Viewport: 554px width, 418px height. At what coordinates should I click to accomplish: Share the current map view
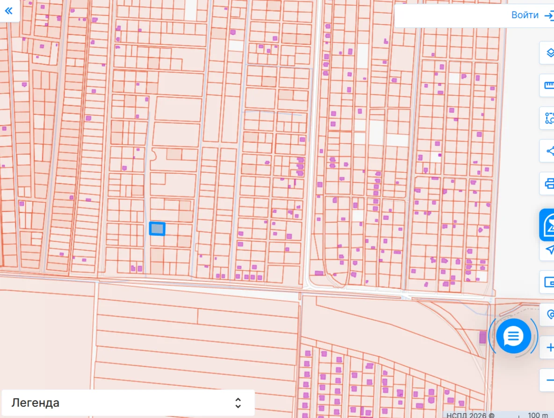547,151
